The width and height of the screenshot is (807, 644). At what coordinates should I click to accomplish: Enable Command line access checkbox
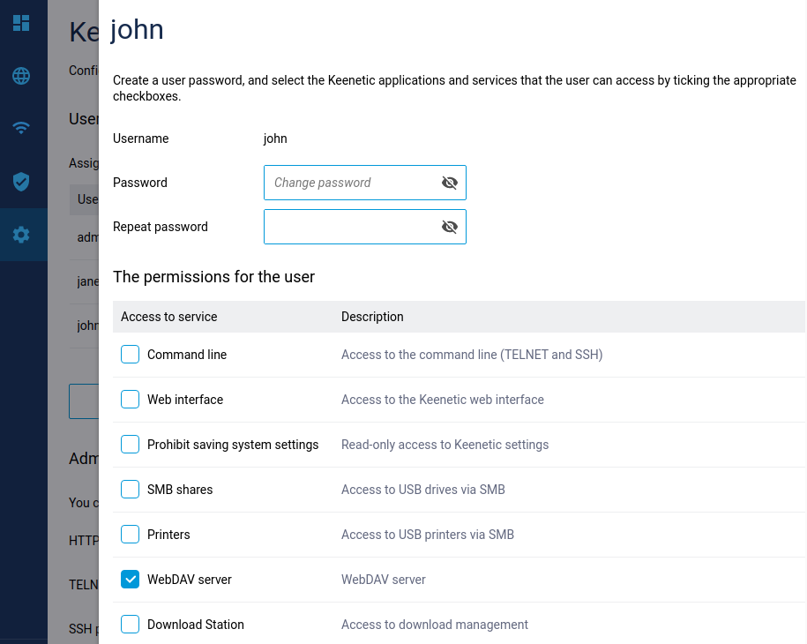[131, 355]
